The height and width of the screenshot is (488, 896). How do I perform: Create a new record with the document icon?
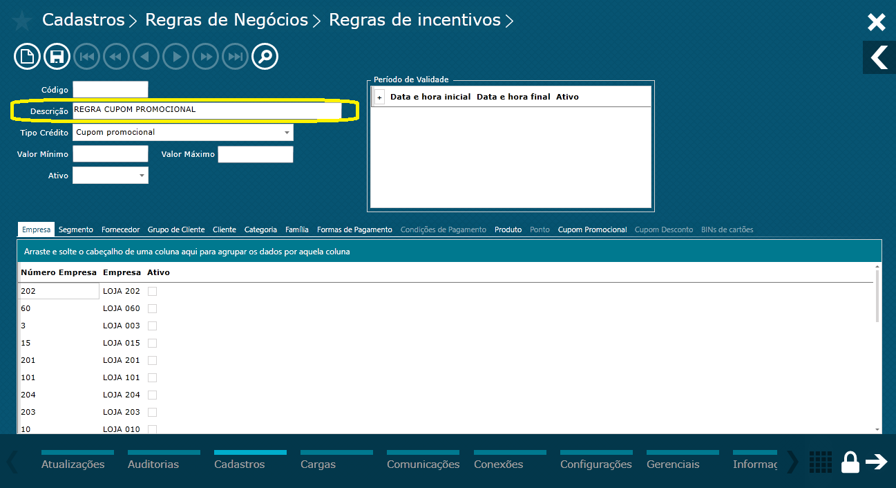tap(27, 56)
